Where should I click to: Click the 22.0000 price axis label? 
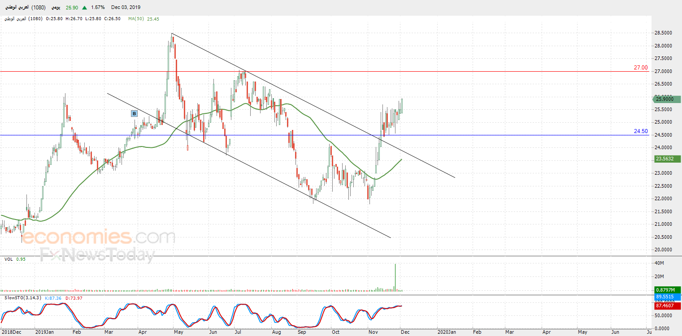coord(663,198)
